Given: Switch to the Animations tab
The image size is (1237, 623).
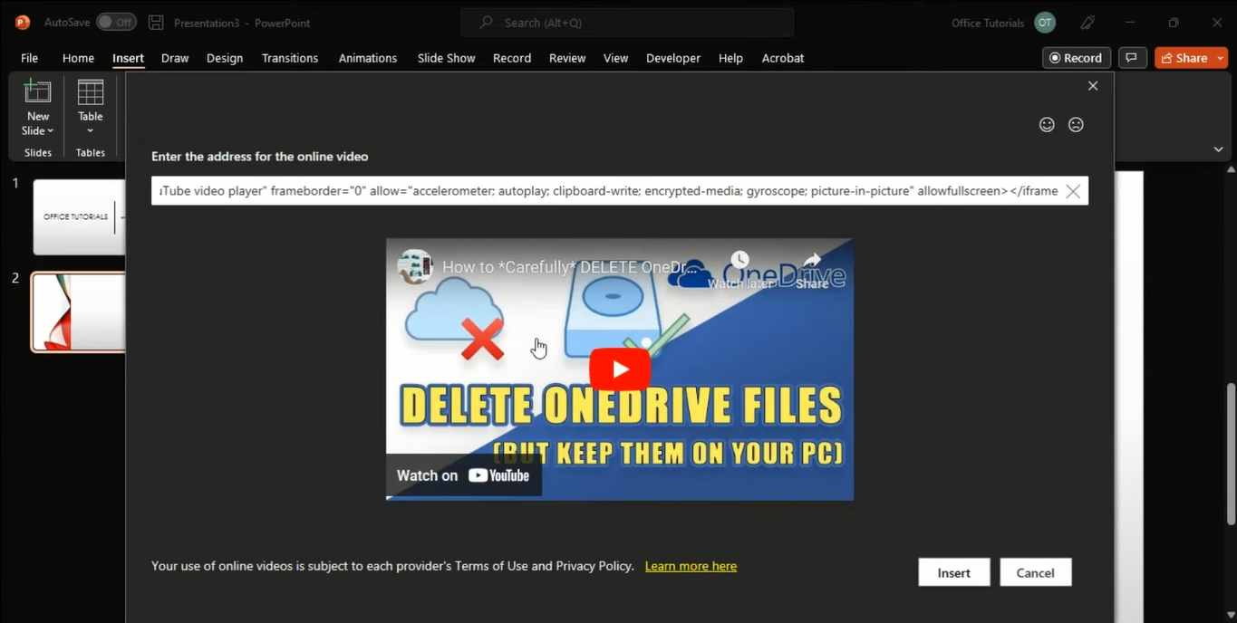Looking at the screenshot, I should pos(367,57).
